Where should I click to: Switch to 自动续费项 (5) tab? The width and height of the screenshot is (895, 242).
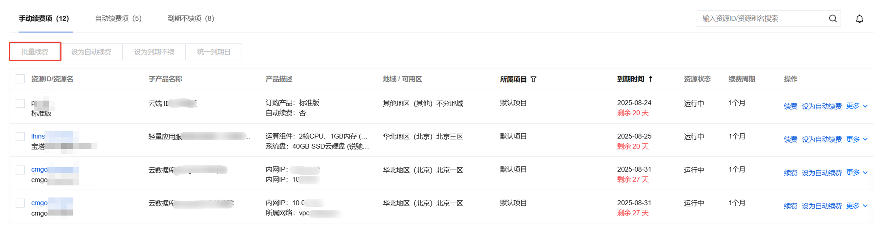pyautogui.click(x=118, y=19)
